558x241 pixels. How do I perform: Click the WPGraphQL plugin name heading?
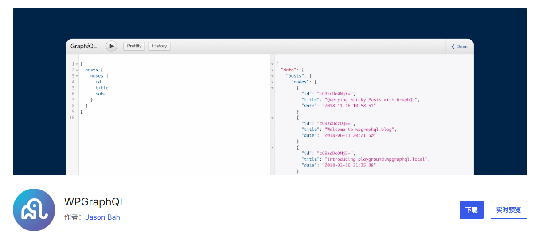[95, 202]
